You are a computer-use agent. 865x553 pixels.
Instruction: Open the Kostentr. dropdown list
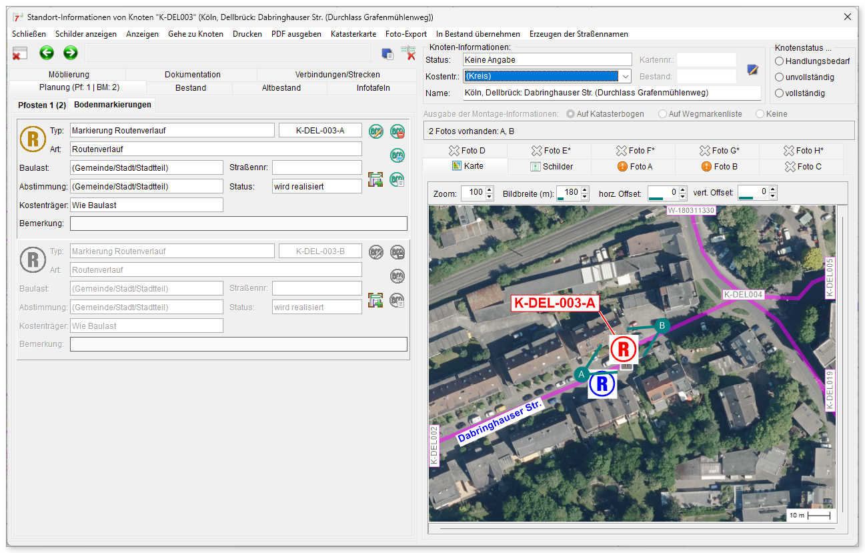[x=625, y=76]
